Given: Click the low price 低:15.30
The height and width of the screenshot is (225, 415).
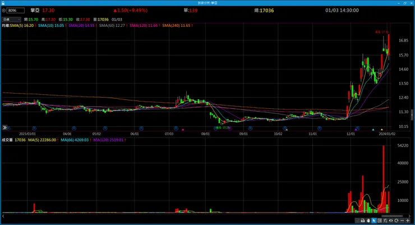Looking at the screenshot, I should pyautogui.click(x=66, y=20).
